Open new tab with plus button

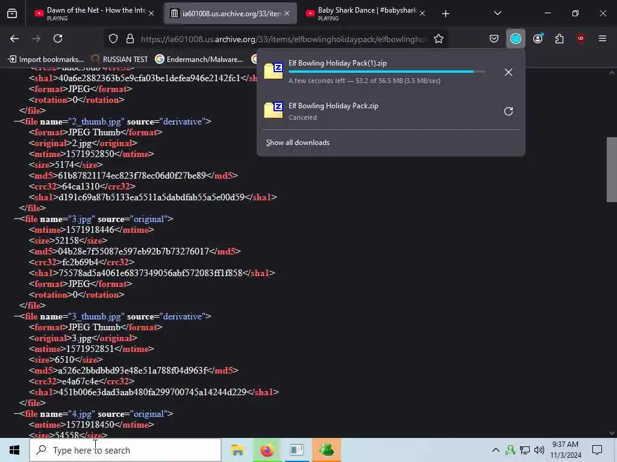point(445,14)
